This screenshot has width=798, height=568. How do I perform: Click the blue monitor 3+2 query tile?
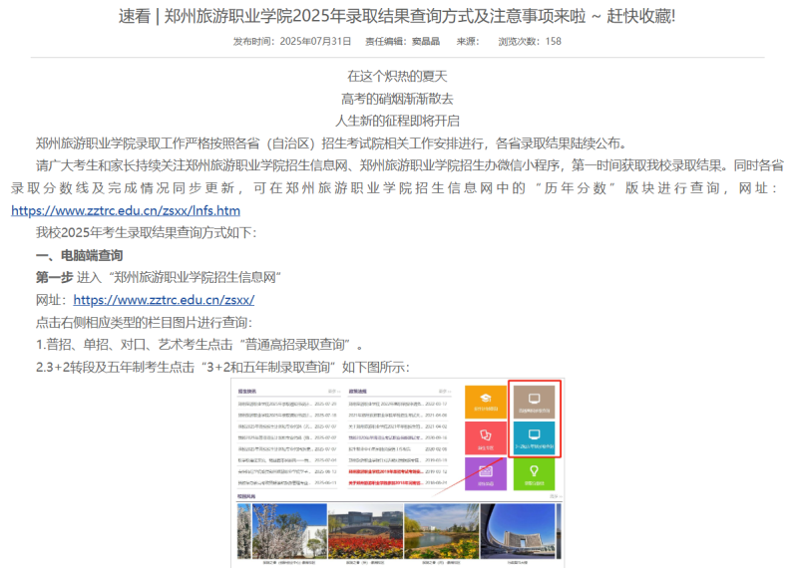(x=534, y=437)
